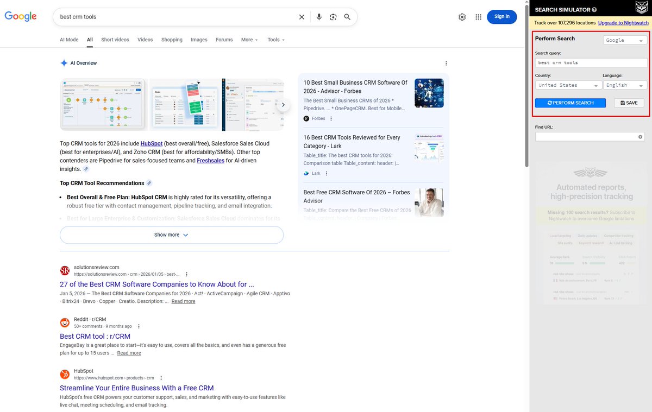This screenshot has width=652, height=412.
Task: Open AI Overview three-dot menu
Action: 446,64
